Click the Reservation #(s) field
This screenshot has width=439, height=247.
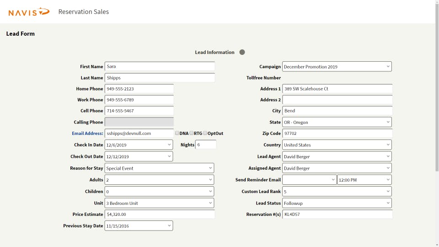(337, 215)
